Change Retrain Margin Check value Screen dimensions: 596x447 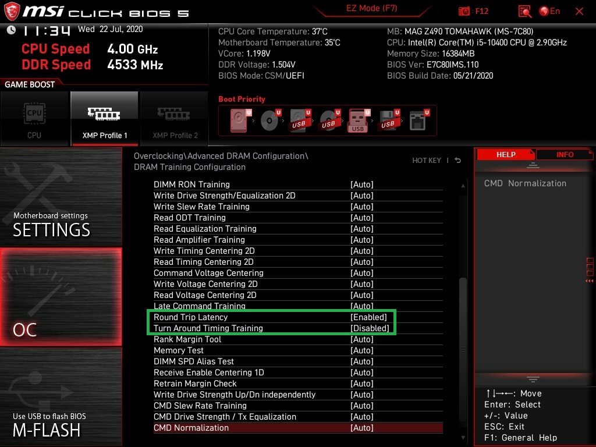coord(362,384)
